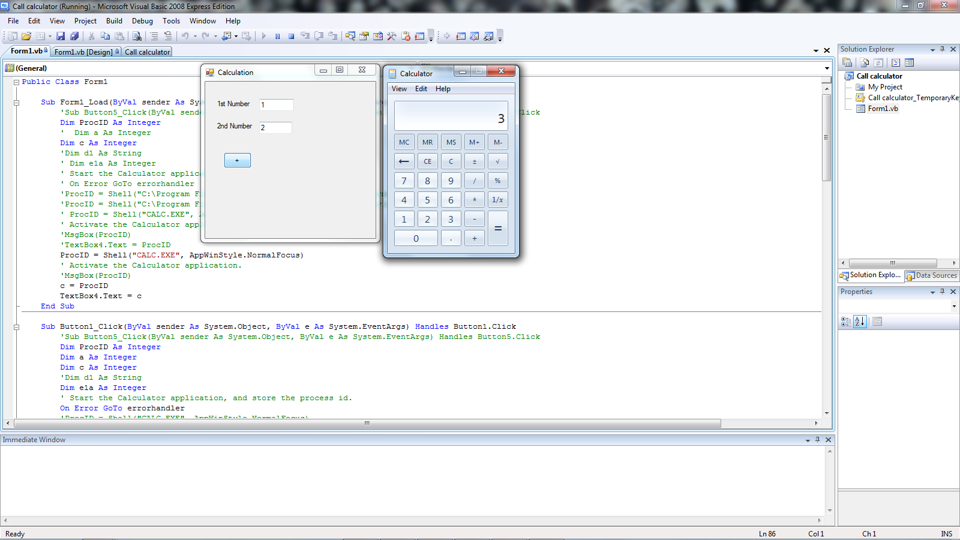
Task: Toggle auto-hide pin on Immediate Window
Action: [x=817, y=440]
